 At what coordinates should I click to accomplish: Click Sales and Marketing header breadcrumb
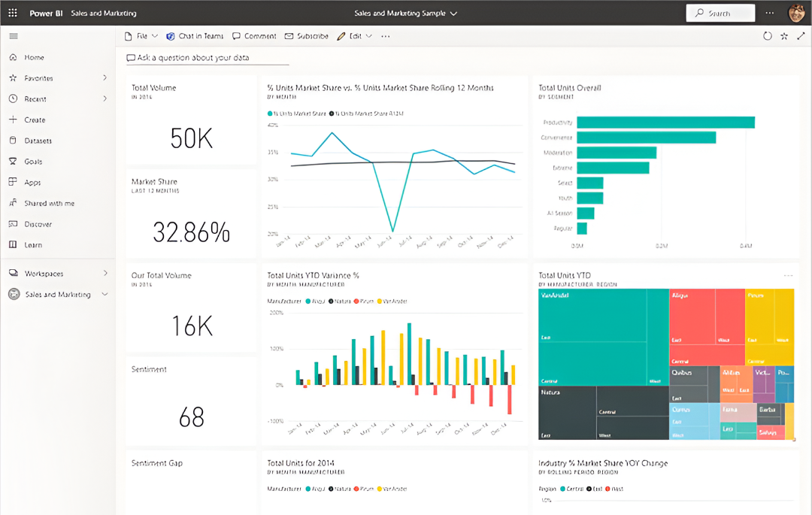[x=104, y=13]
